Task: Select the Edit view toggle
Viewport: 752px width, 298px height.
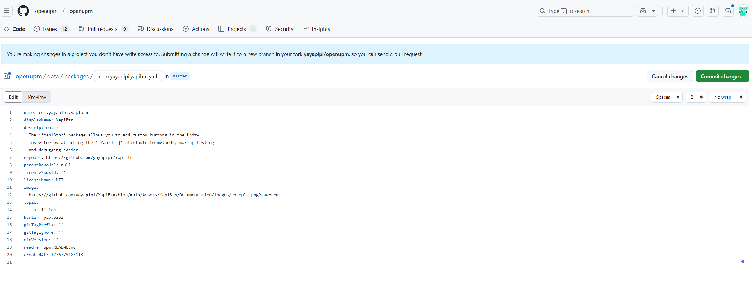Action: point(13,97)
